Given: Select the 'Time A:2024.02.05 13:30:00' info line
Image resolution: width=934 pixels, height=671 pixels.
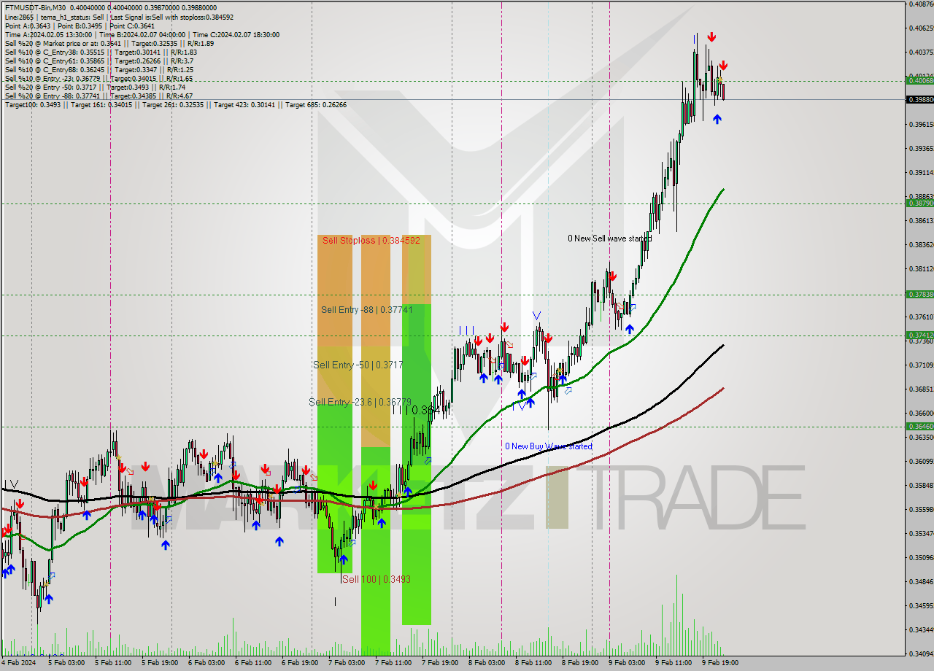Looking at the screenshot, I should (x=142, y=34).
